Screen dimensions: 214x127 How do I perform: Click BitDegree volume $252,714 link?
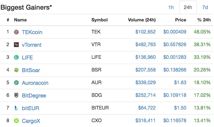[x=146, y=95]
